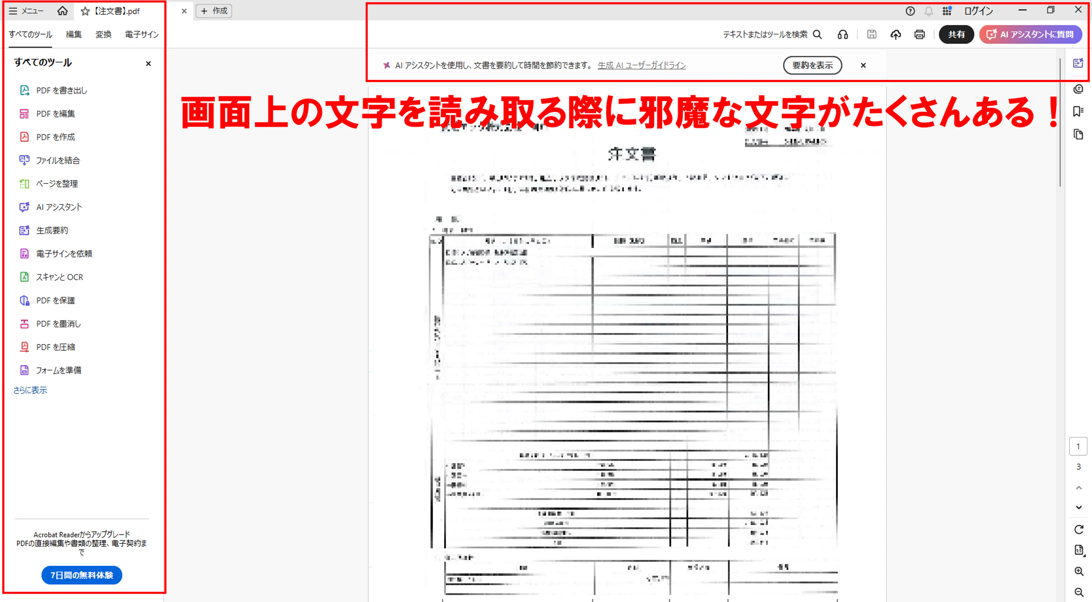Open the 生成 AI ユーザーガイドライン link
1092x602 pixels.
641,65
